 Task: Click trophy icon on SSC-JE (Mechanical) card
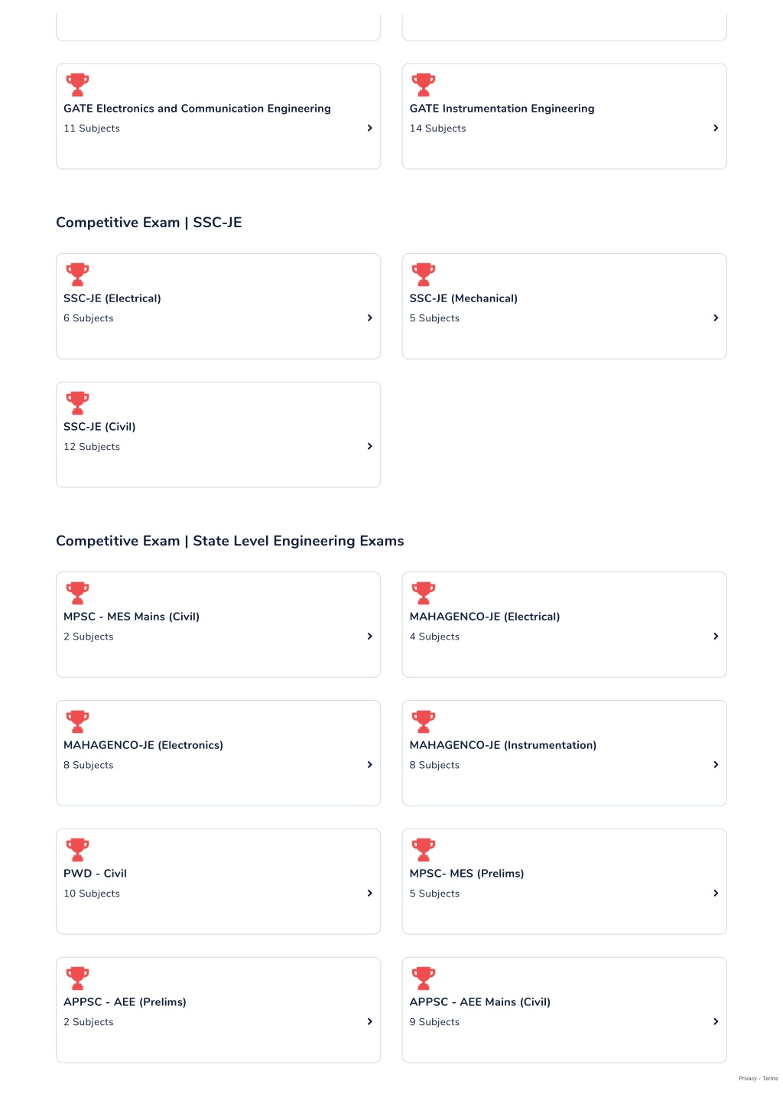pyautogui.click(x=424, y=275)
